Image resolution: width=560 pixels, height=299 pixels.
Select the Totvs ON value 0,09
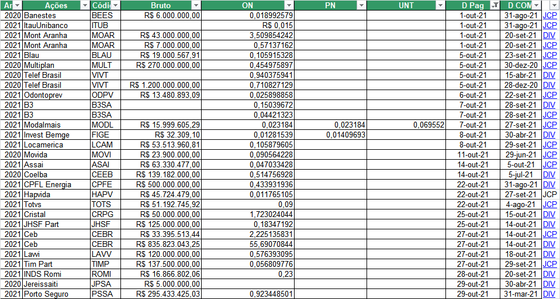point(248,205)
